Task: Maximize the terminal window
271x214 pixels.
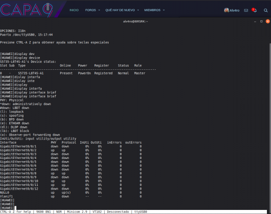Action: tap(261, 21)
